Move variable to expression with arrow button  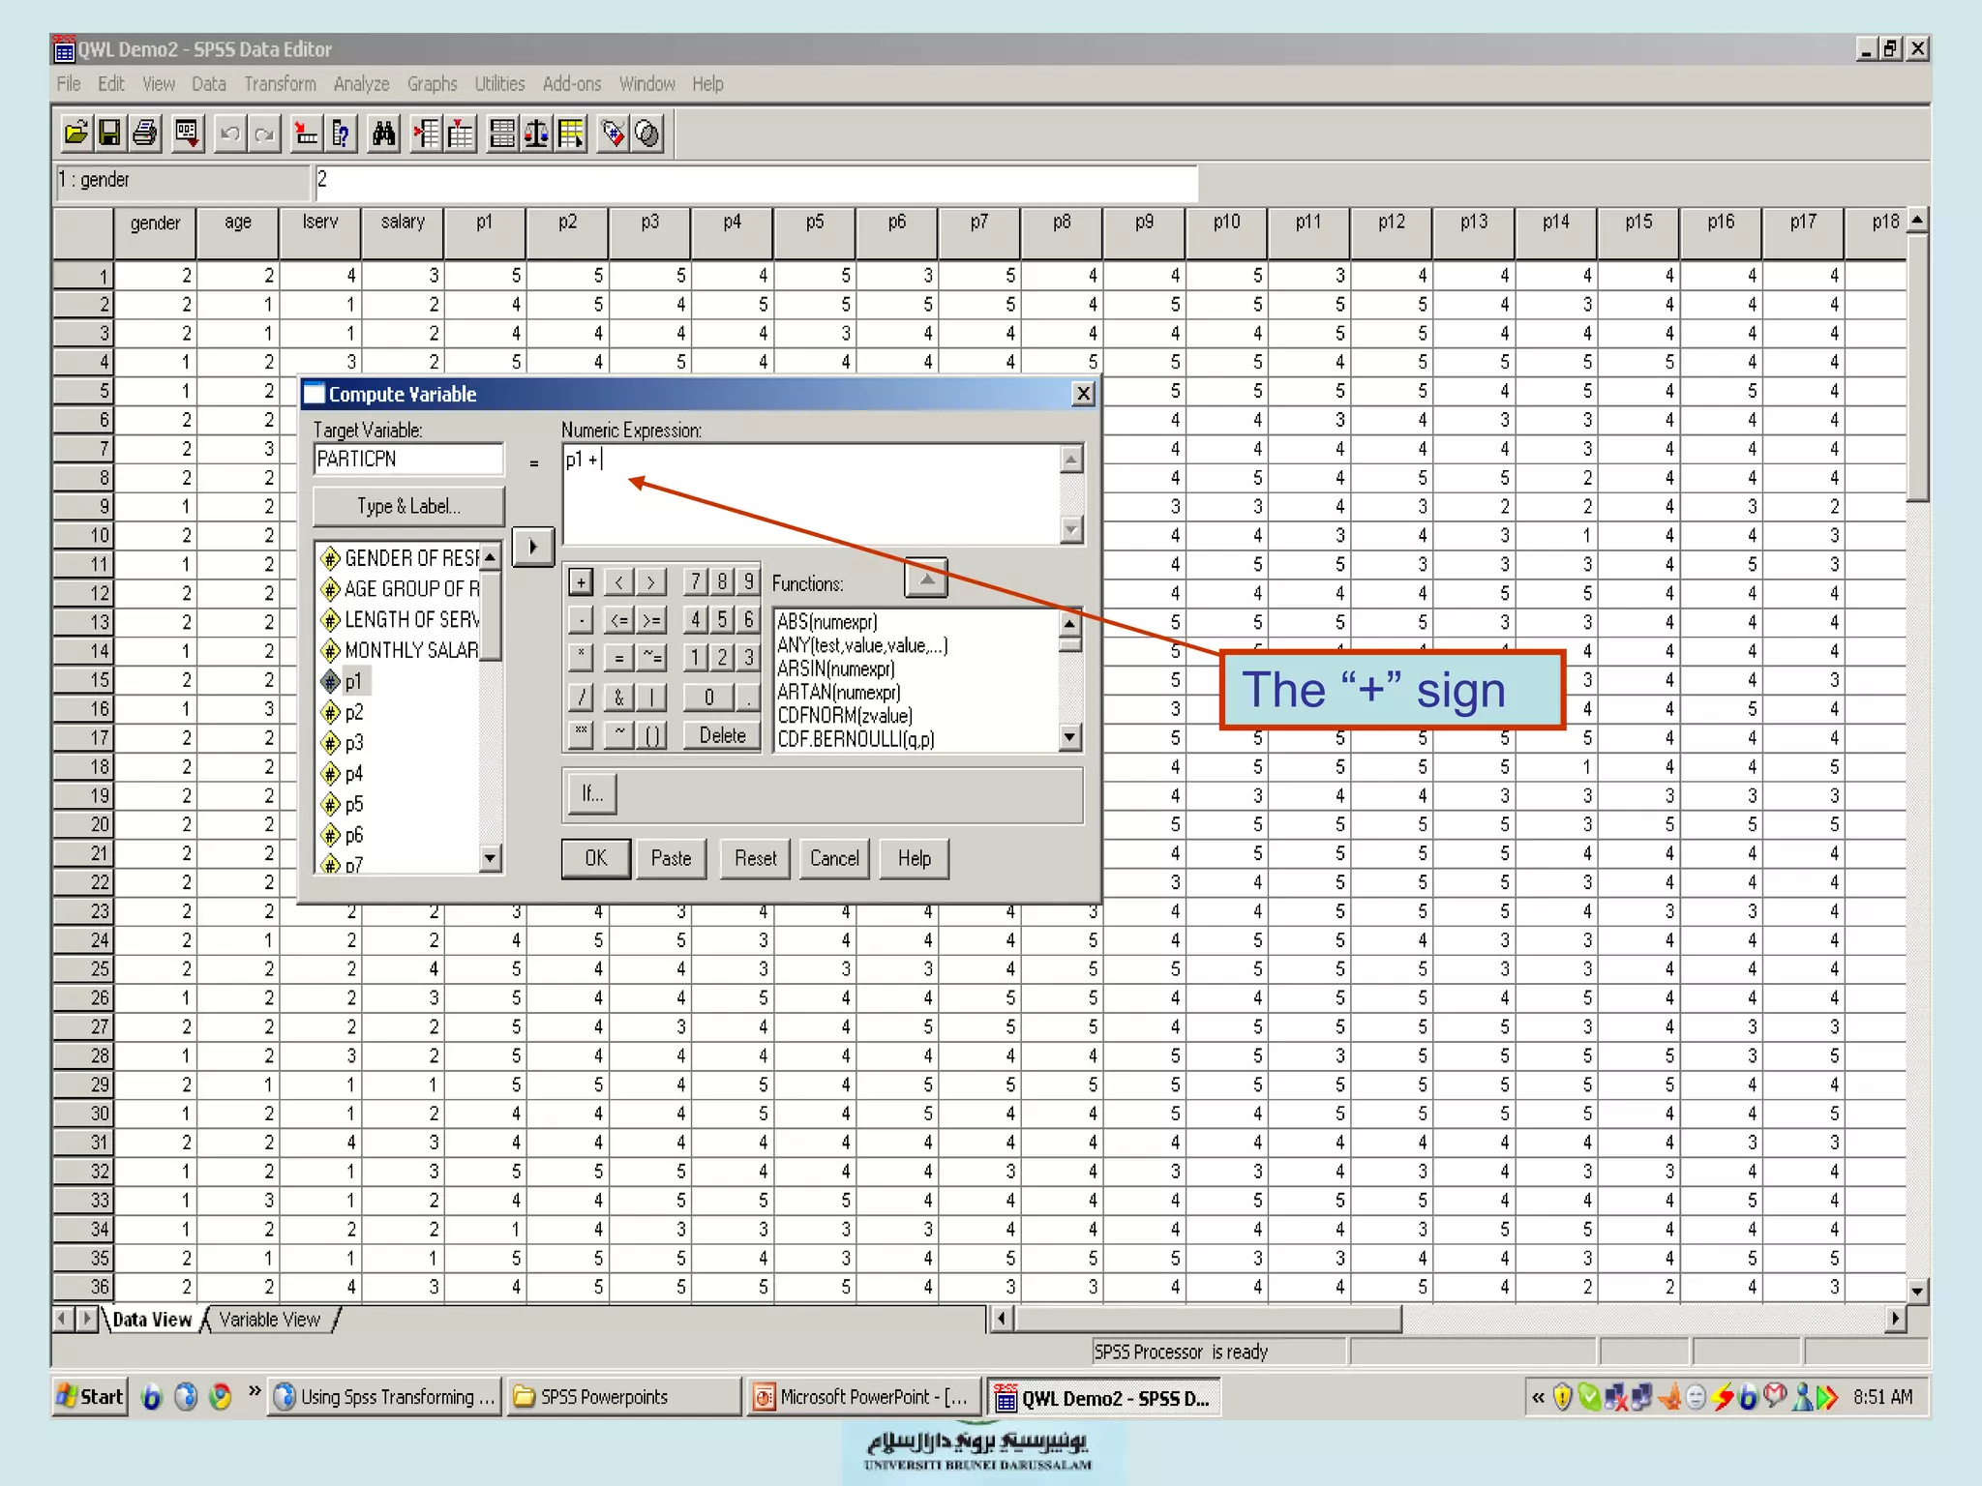[x=532, y=547]
